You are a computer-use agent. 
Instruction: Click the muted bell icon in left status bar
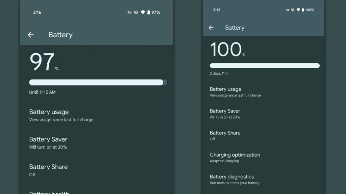coord(136,12)
